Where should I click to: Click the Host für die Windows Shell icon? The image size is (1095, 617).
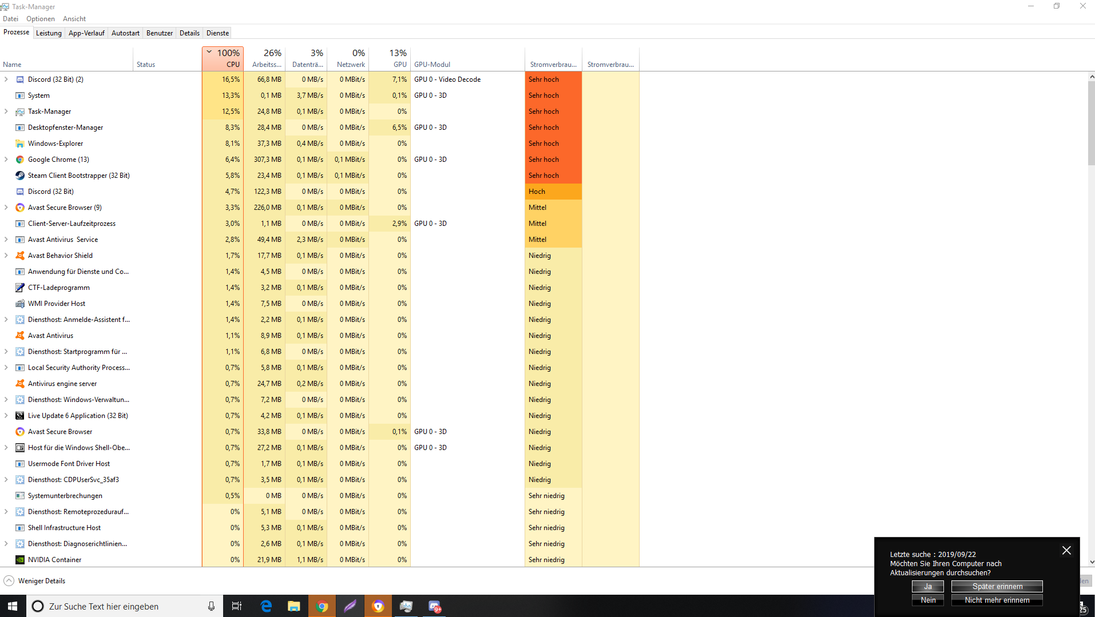[20, 448]
